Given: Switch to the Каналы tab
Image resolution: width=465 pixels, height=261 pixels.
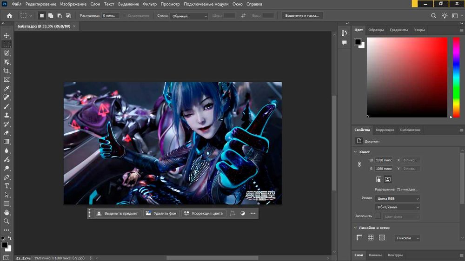Looking at the screenshot, I should coord(375,255).
